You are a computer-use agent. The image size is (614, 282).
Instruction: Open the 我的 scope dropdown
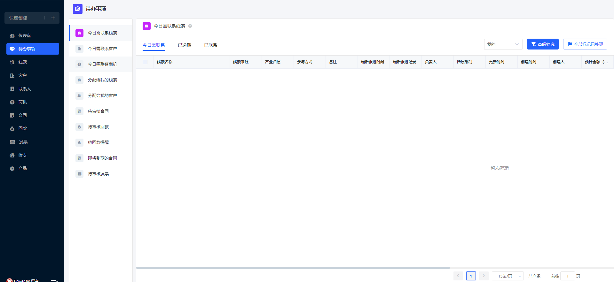pos(503,44)
